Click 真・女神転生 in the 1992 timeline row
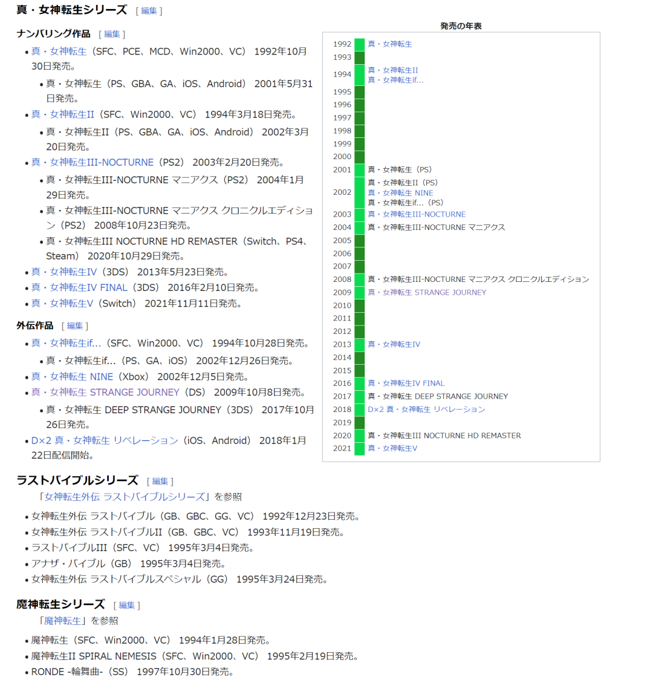Screen dimensions: 653x680 tap(389, 44)
